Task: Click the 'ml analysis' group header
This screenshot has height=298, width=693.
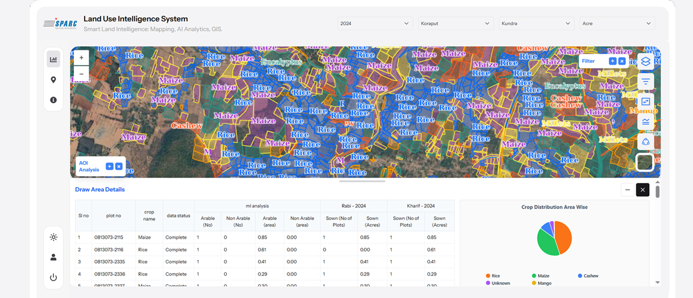Action: tap(257, 206)
